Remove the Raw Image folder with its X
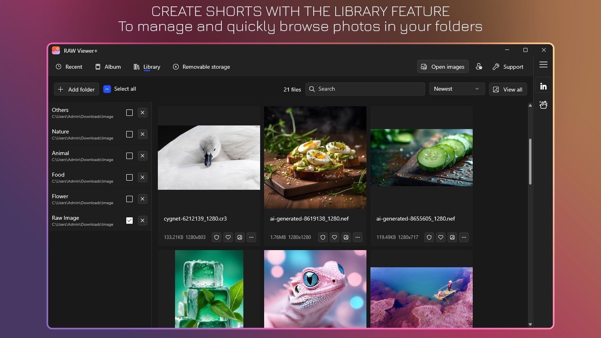Image resolution: width=601 pixels, height=338 pixels. click(x=143, y=221)
